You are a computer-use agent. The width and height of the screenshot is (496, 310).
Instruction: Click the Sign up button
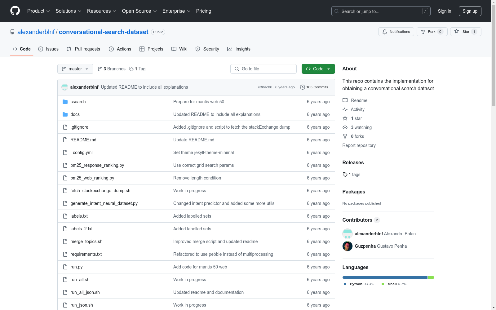pos(470,11)
